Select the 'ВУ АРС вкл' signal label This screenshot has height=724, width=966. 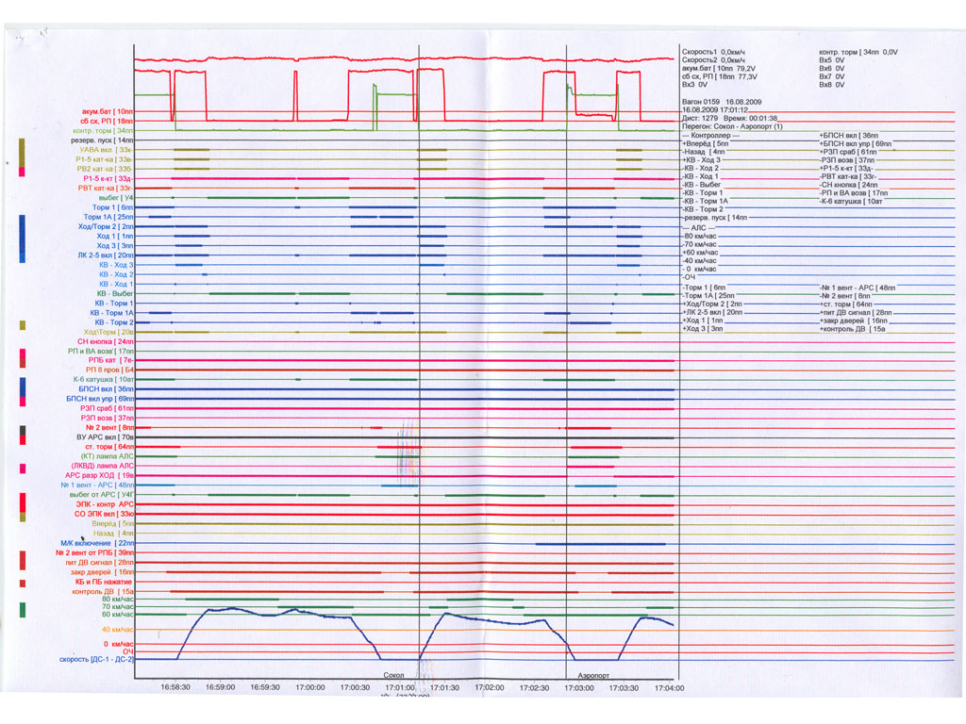click(x=105, y=437)
